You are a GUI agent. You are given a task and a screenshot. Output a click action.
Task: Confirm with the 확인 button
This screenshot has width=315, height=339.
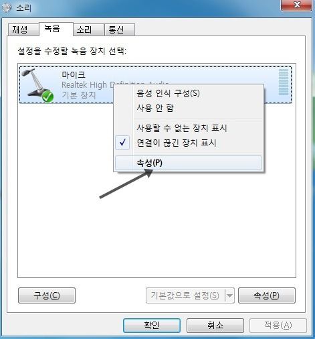pos(152,325)
